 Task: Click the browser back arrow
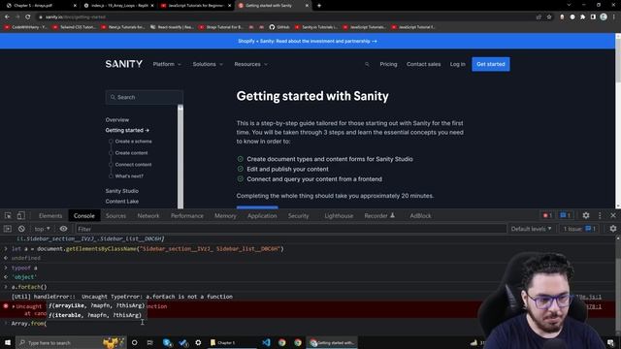click(7, 17)
